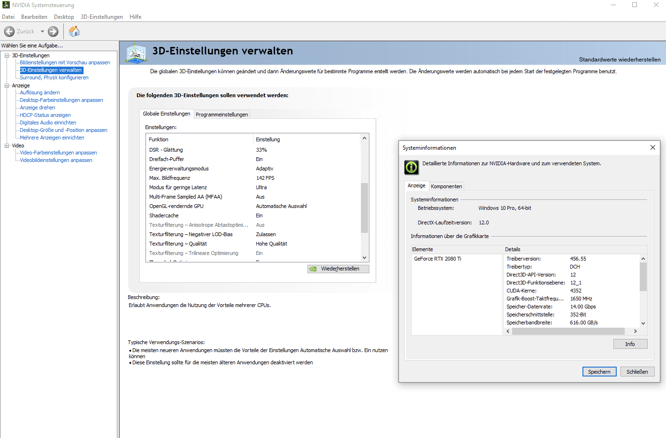Click the Wiederherstellen button
666x438 pixels.
[338, 269]
